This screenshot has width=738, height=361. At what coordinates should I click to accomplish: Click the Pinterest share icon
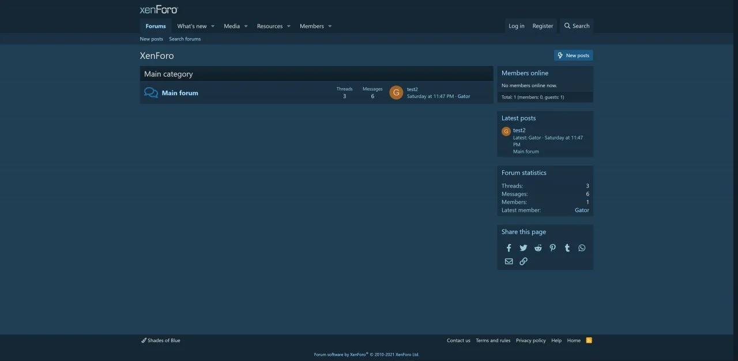pyautogui.click(x=552, y=248)
